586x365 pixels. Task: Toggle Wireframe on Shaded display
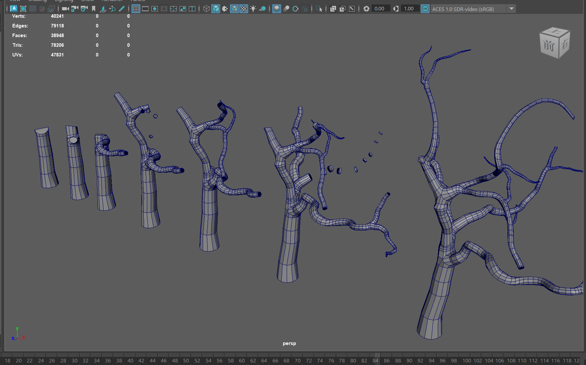pyautogui.click(x=234, y=9)
